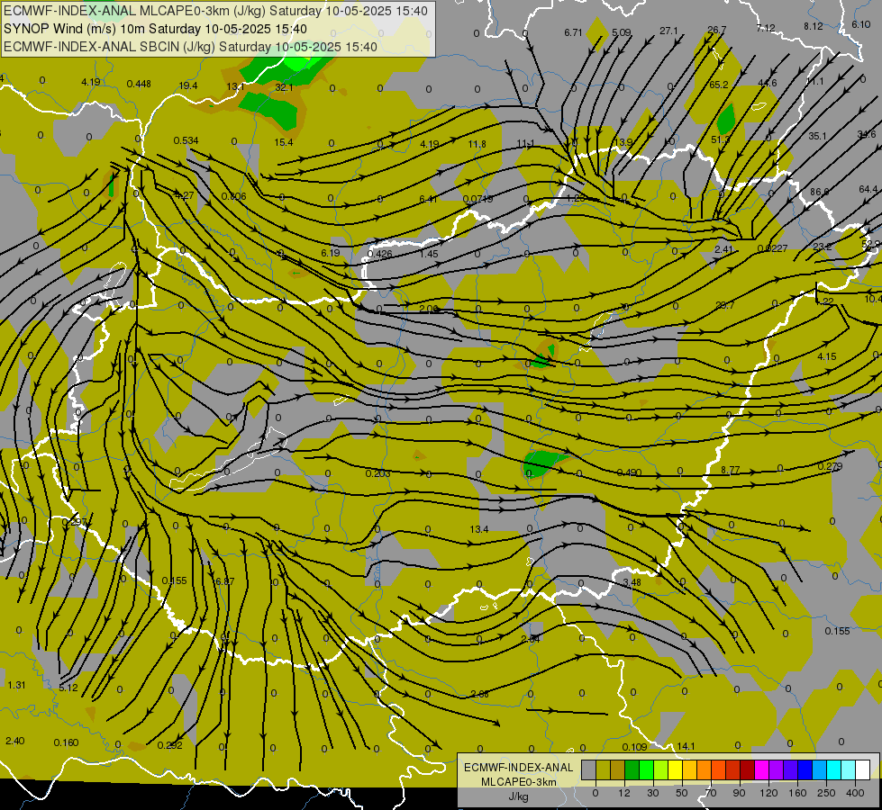Click the map value '0.279'

[x=830, y=466]
